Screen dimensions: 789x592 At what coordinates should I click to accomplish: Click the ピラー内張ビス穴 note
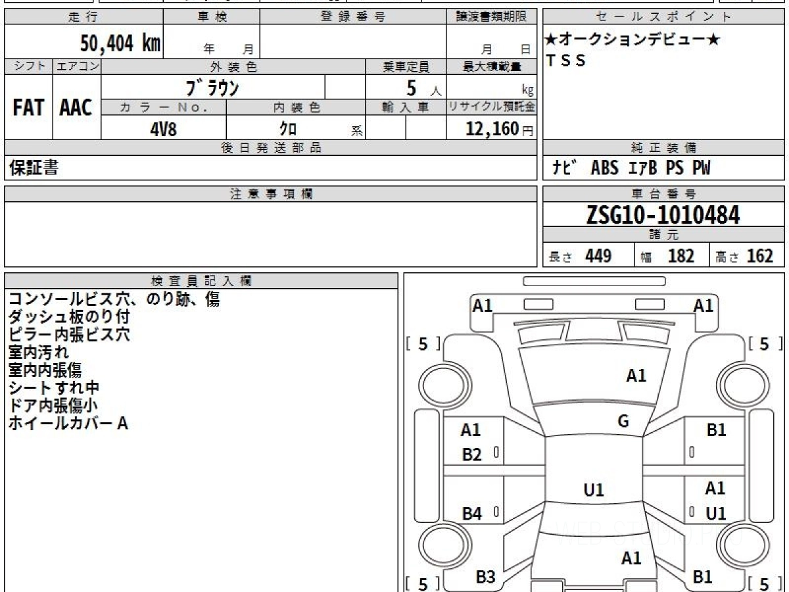click(x=69, y=334)
